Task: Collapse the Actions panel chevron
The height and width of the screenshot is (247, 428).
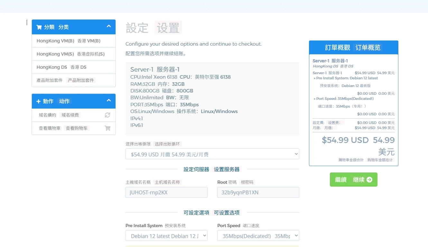Action: (x=109, y=101)
